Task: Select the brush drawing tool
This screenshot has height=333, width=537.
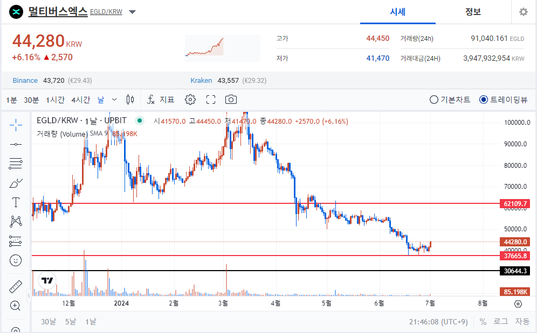Action: [16, 183]
